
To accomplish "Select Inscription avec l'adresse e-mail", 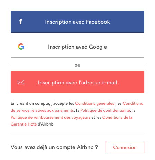I will (77, 82).
